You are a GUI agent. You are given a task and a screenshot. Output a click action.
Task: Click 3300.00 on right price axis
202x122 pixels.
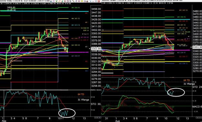tap(197, 62)
